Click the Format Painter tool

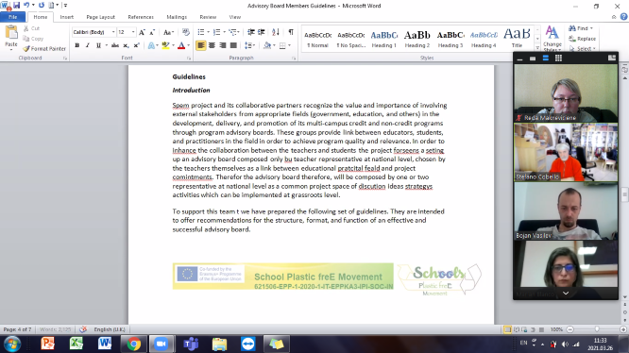coord(44,48)
